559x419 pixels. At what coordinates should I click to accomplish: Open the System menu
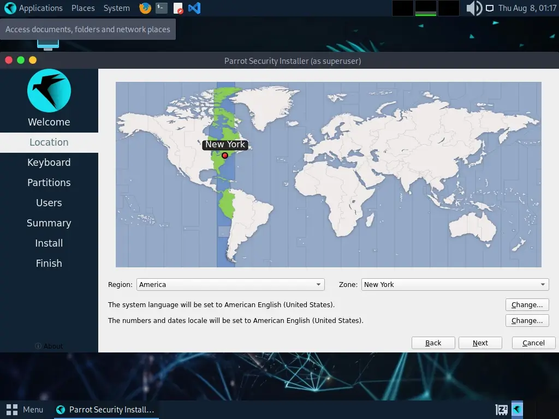pyautogui.click(x=116, y=8)
